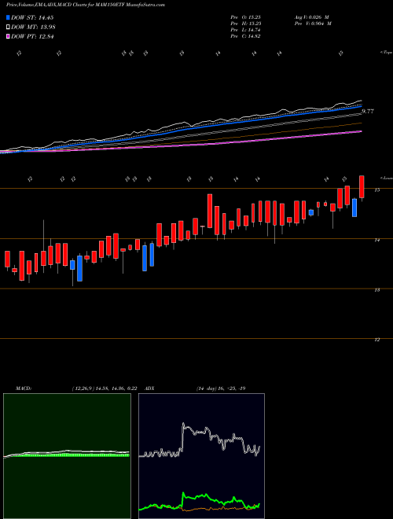Open the ADX indicator chart thumbnail
Screen dimensions: 393x519
(x=201, y=456)
